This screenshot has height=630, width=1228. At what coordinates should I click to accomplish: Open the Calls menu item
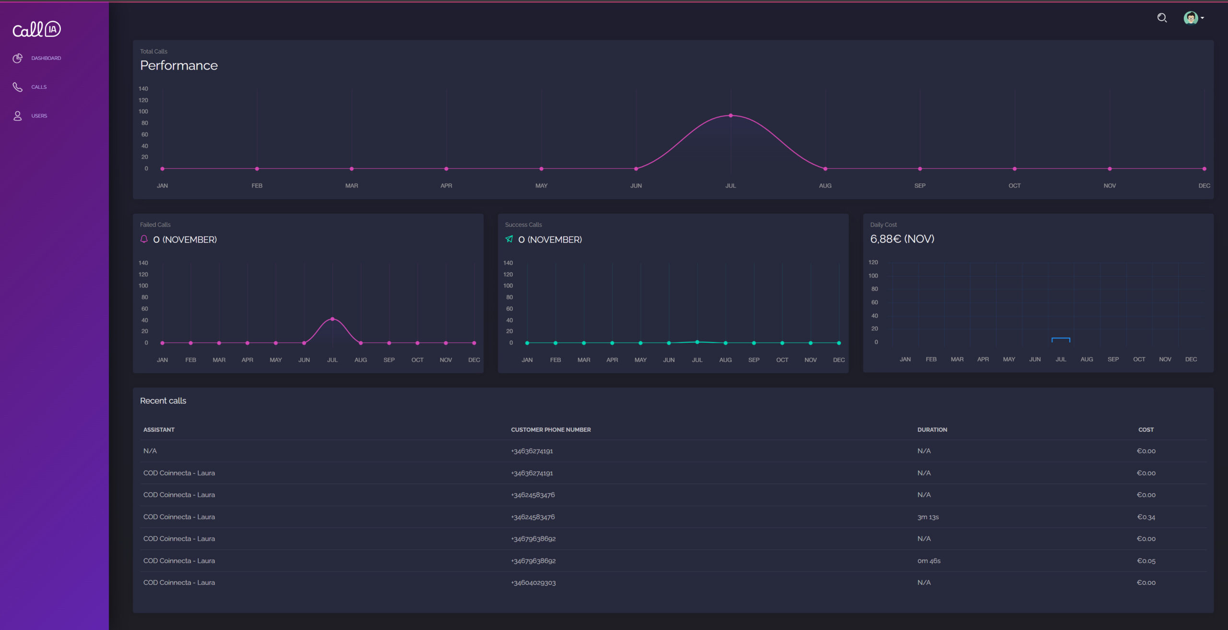[39, 87]
